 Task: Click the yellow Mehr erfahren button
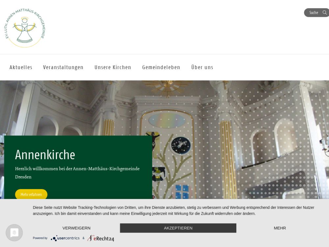click(x=31, y=194)
